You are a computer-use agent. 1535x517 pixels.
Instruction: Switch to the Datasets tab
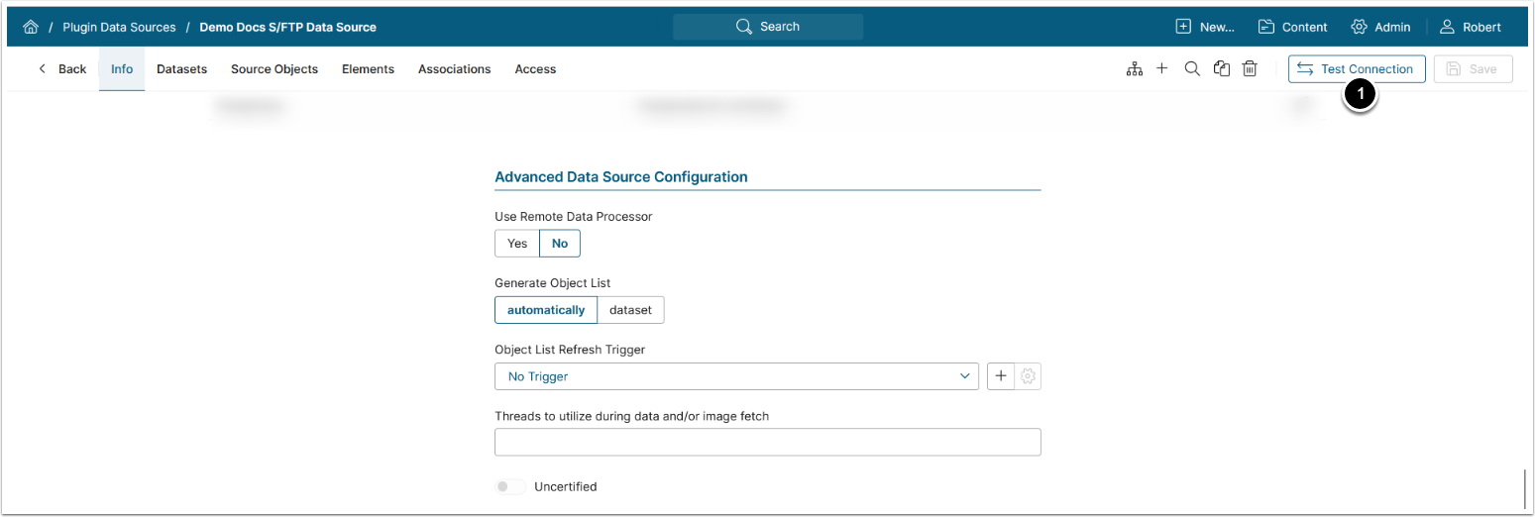(181, 69)
